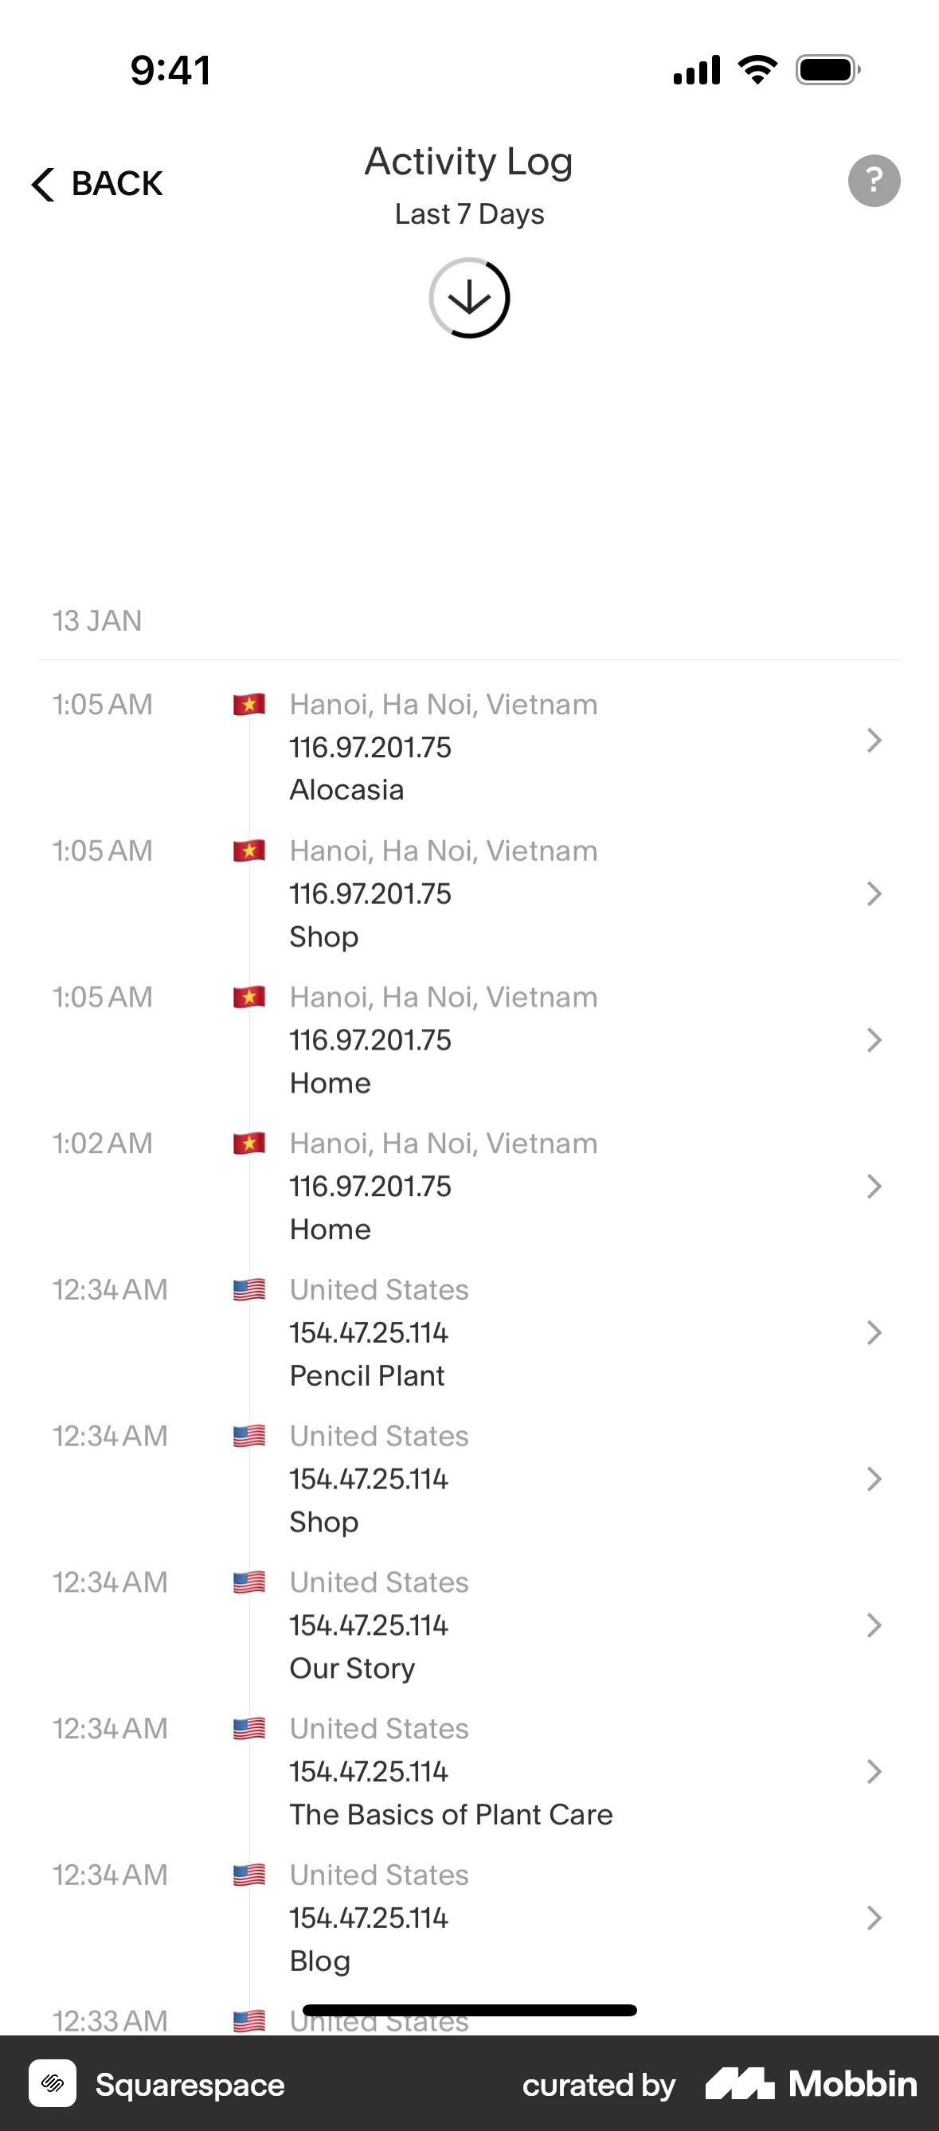Viewport: 939px width, 2131px height.
Task: Tap US flag beside Pencil Plant entry
Action: 249,1288
